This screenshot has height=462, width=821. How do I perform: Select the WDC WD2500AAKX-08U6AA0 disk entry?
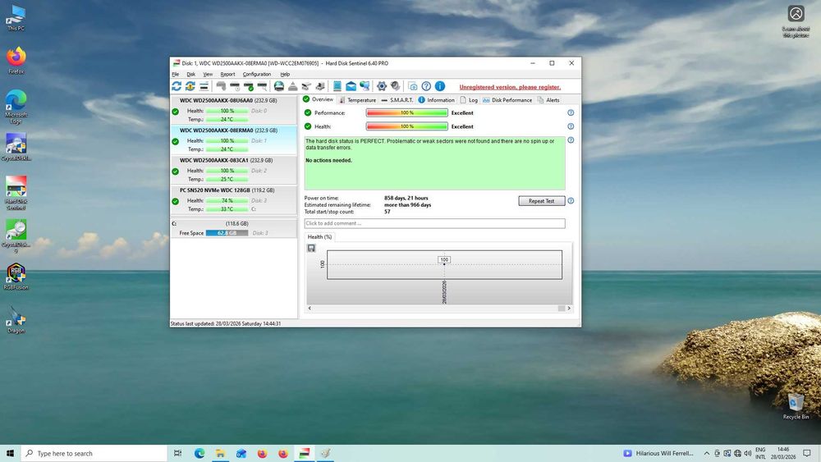[233, 110]
